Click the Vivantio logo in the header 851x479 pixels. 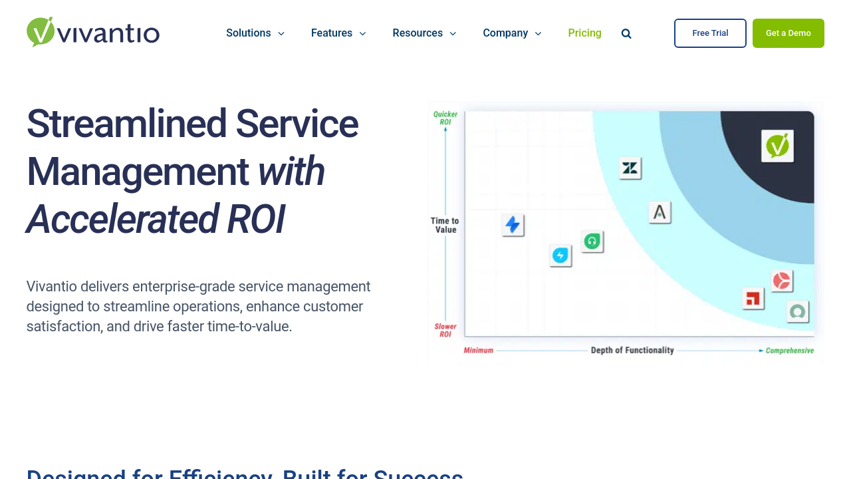[x=93, y=33]
